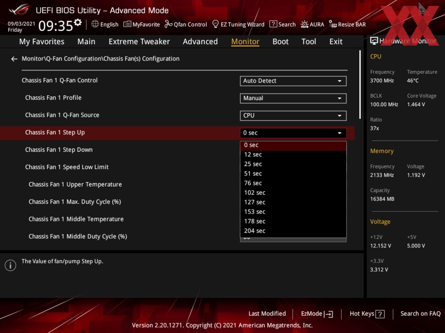
Task: Collapse the Chassis Fan 1 Step Up dropdown
Action: click(x=293, y=133)
